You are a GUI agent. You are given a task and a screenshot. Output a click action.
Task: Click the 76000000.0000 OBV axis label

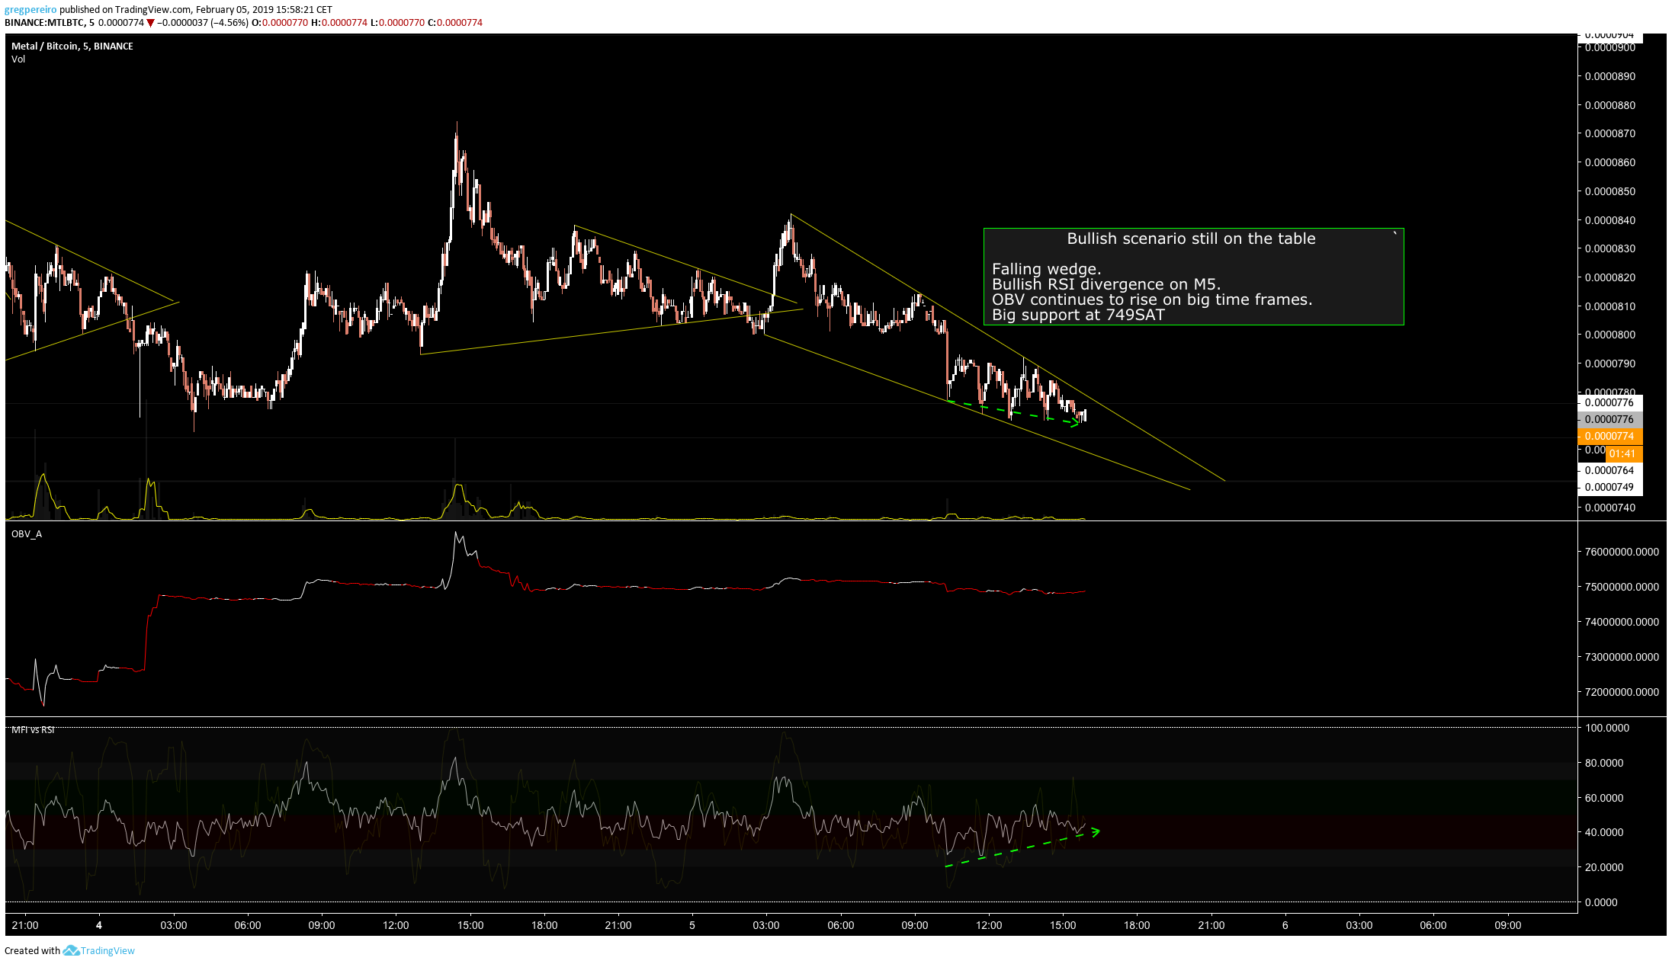point(1622,552)
